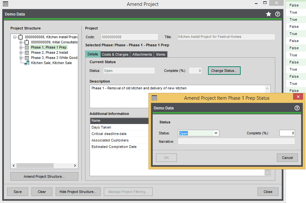
Task: Click the description box scroll up arrow
Action: click(268, 88)
